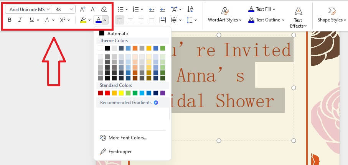Image resolution: width=348 pixels, height=165 pixels.
Task: Pick the standard red swatch
Action: coord(107,93)
